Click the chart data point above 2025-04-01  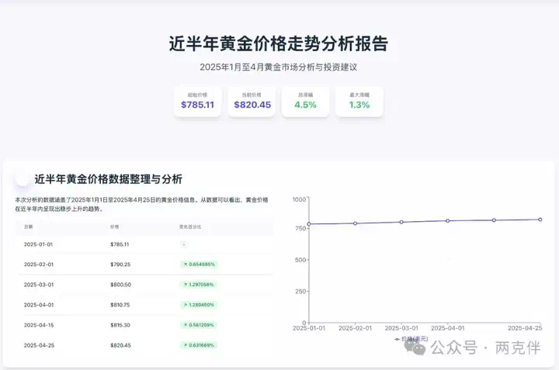click(448, 221)
